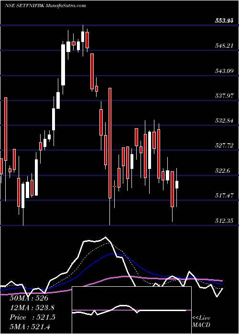Viewport: 239px width, 334px height.
Task: Click the 512.35 price axis label
Action: [x=224, y=220]
